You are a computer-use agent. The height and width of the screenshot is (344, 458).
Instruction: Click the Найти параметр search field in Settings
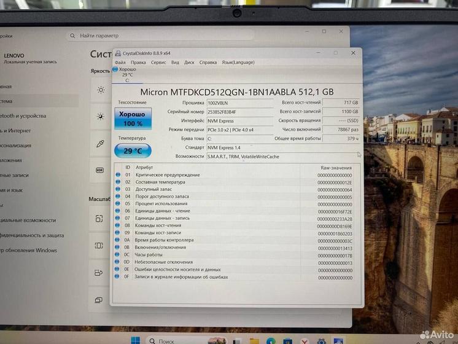[160, 36]
